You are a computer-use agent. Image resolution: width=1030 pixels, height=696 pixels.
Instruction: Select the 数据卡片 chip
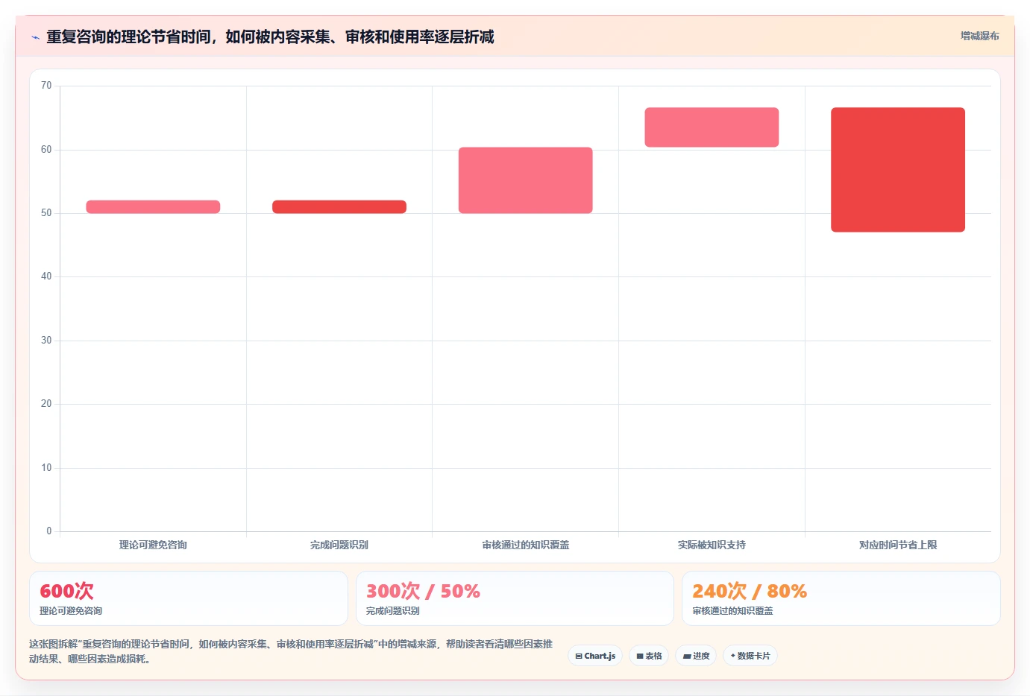tap(750, 656)
